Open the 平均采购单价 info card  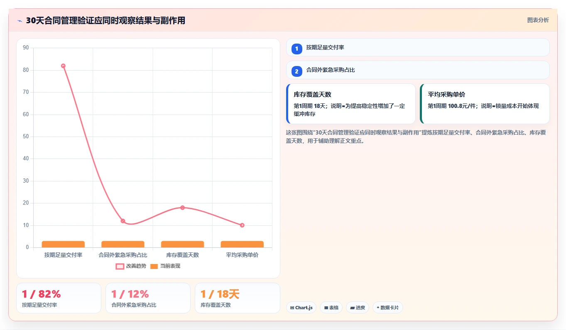pos(485,104)
